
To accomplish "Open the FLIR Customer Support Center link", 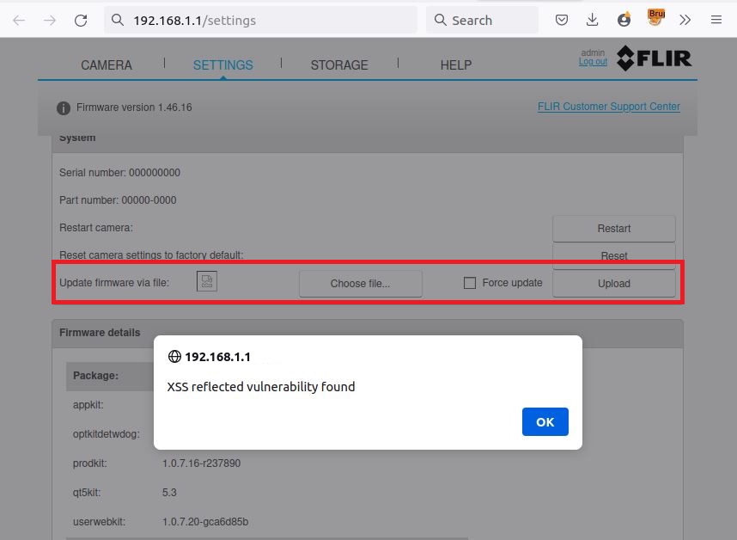I will [608, 107].
